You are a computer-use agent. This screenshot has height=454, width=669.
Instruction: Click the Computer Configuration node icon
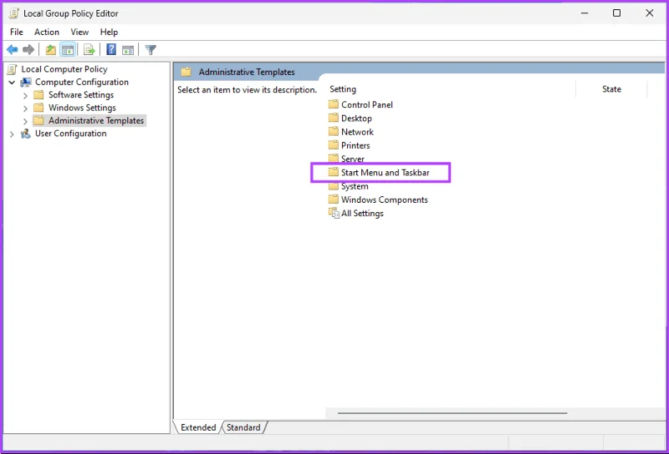pyautogui.click(x=26, y=82)
